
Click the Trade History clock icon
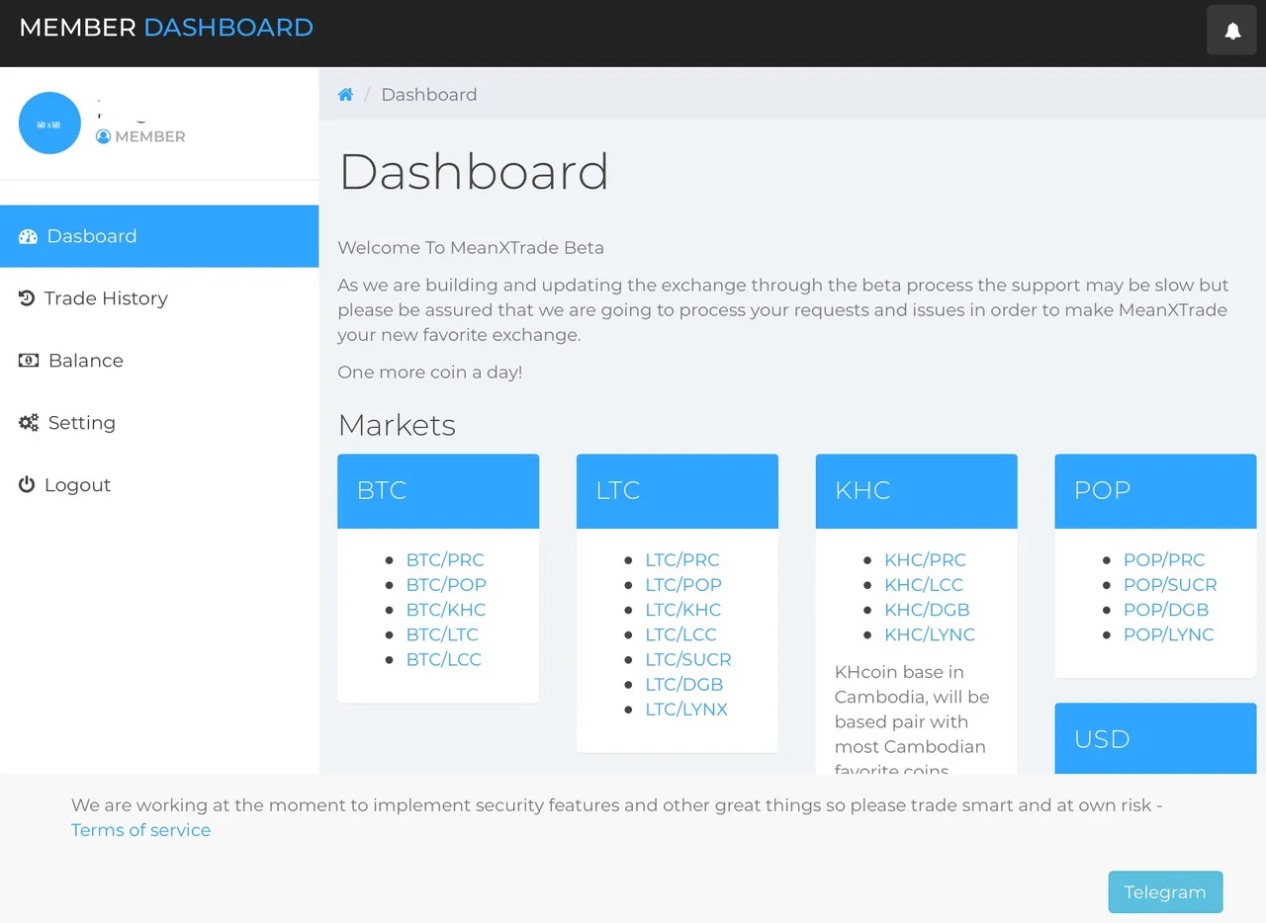pyautogui.click(x=27, y=298)
